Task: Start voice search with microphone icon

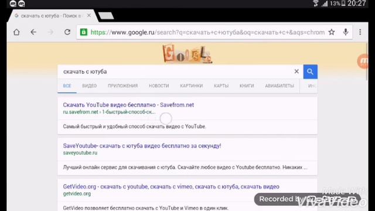Action: tap(346, 32)
